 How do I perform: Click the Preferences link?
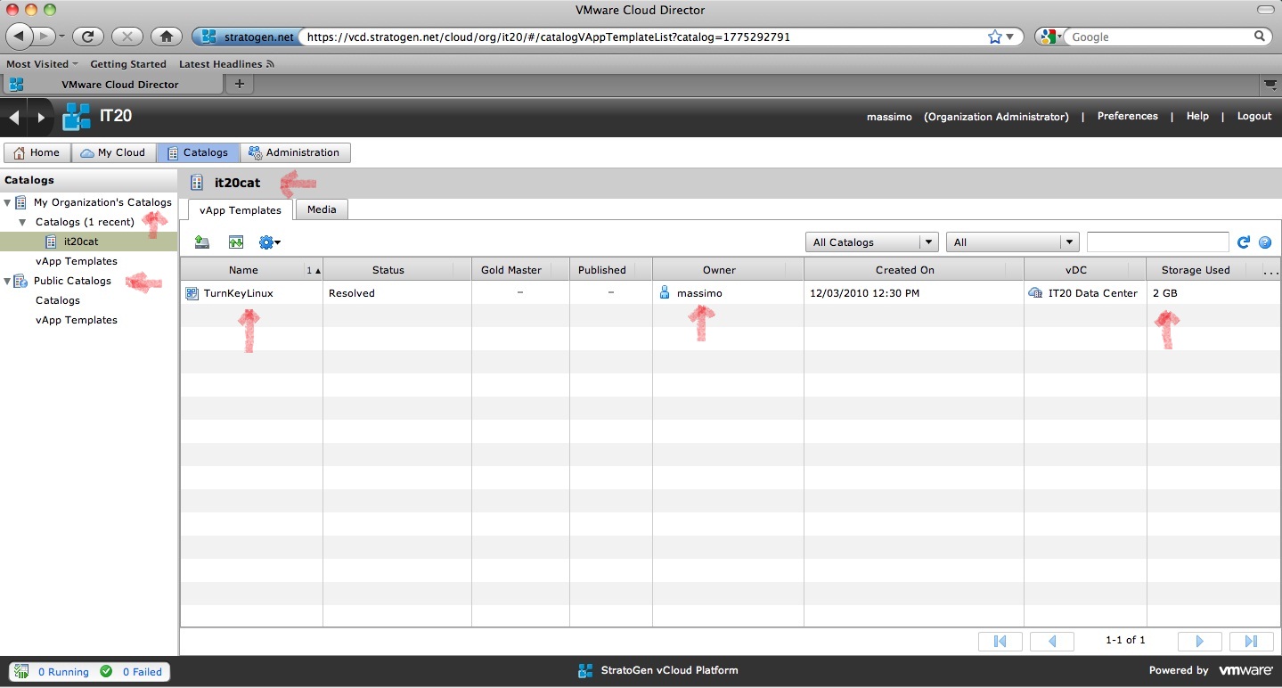click(x=1127, y=117)
